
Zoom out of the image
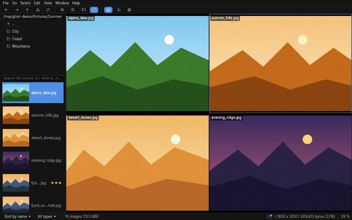73,10
